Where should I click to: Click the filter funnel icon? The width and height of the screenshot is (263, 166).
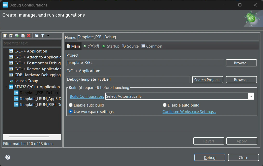43,36
